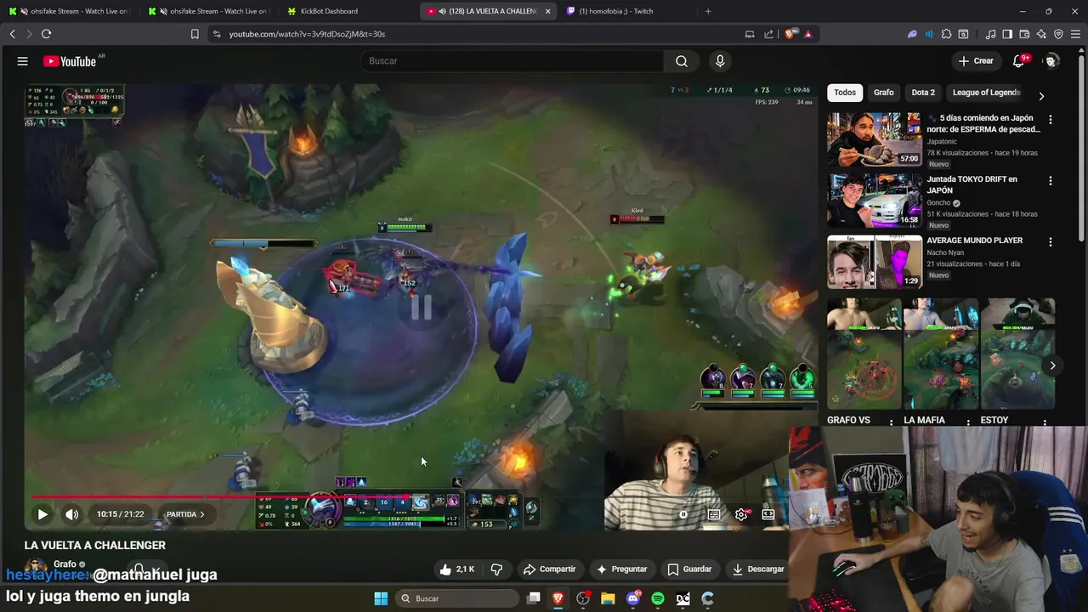Like the video with 2,1 K likes
Screen dimensions: 1088x612
(456, 569)
